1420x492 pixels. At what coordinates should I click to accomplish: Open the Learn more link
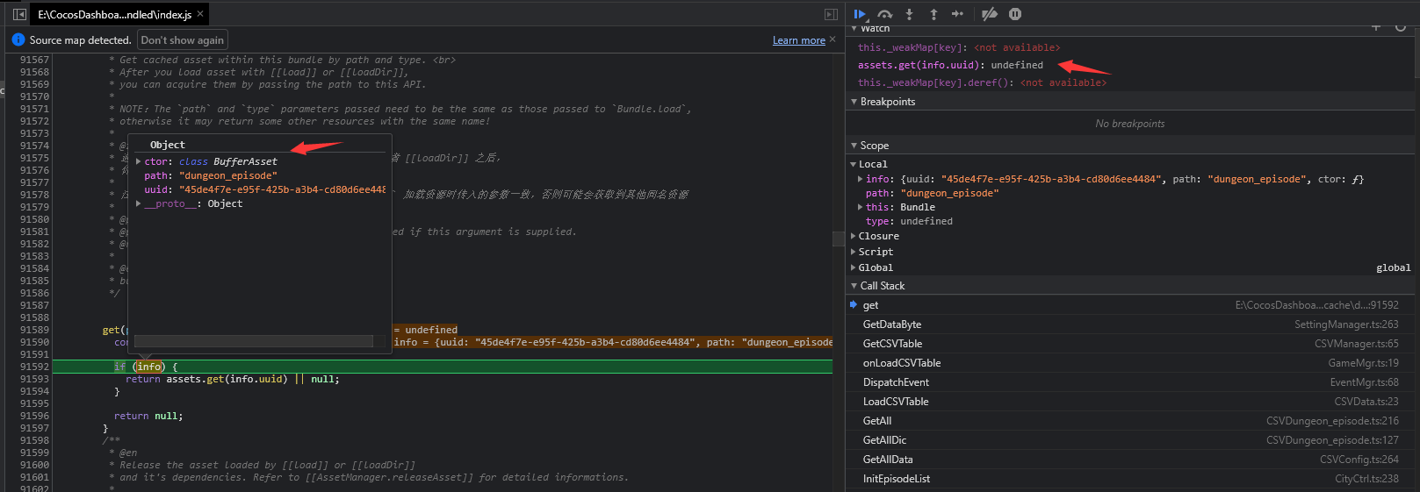(x=798, y=40)
